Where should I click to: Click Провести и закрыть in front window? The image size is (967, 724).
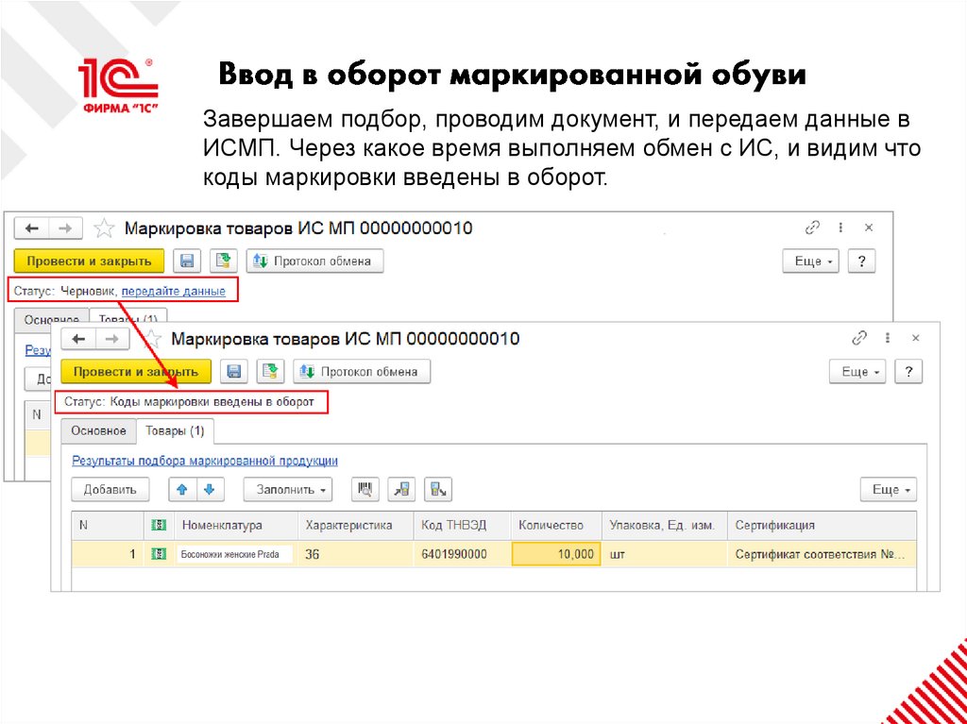(136, 371)
